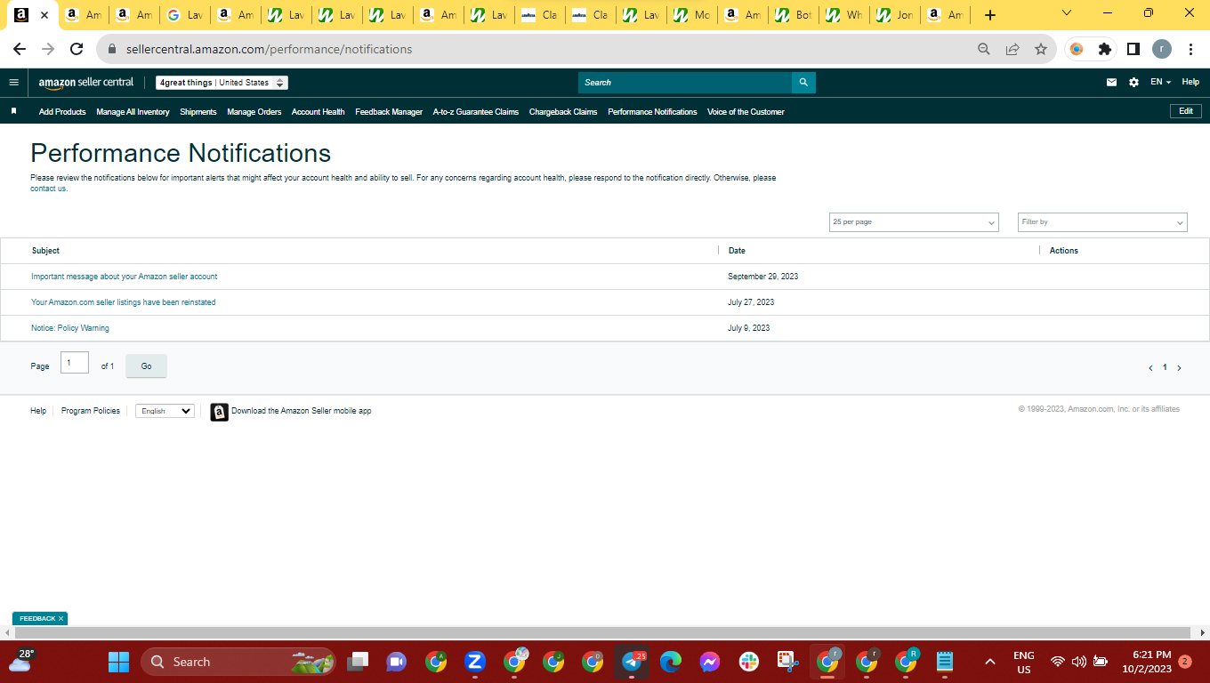
Task: Open the Chrome side panel icon
Action: [x=1133, y=49]
